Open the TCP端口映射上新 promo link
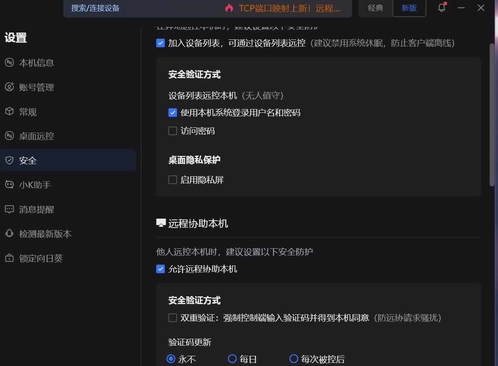This screenshot has height=366, width=498. 289,8
